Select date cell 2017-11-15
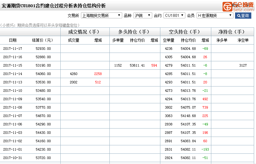The height and width of the screenshot is (164, 256). [13, 65]
